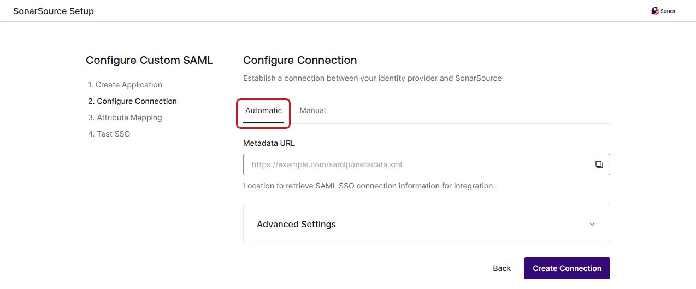Click the Metadata URL field label
This screenshot has height=289, width=696.
click(269, 143)
